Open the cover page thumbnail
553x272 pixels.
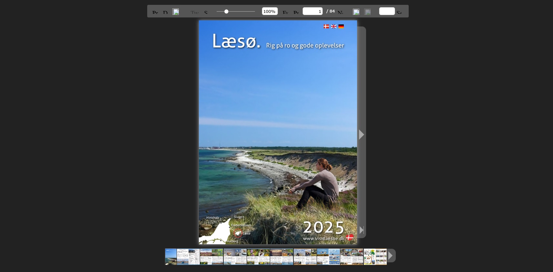(171, 257)
